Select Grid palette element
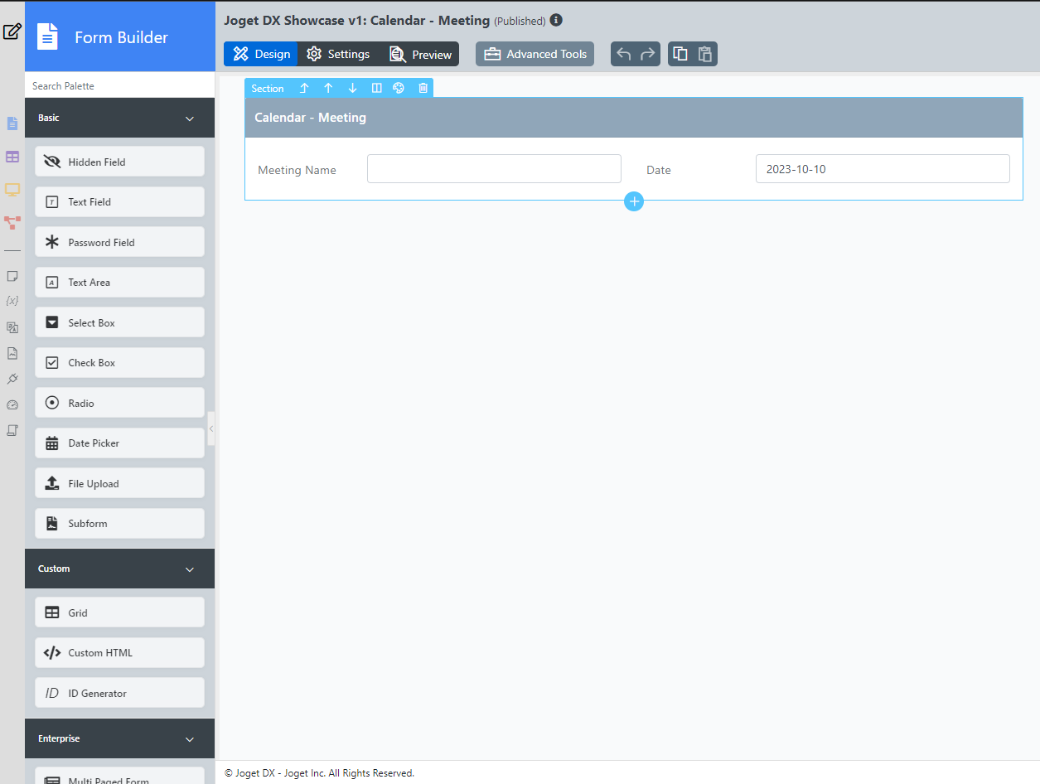 pyautogui.click(x=119, y=612)
